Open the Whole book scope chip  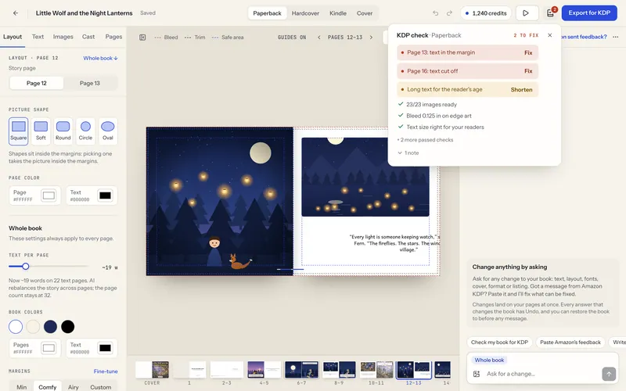point(489,360)
